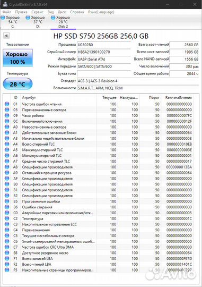The image size is (202, 287).
Task: Click status icon for attribute A8
Action: (7, 167)
